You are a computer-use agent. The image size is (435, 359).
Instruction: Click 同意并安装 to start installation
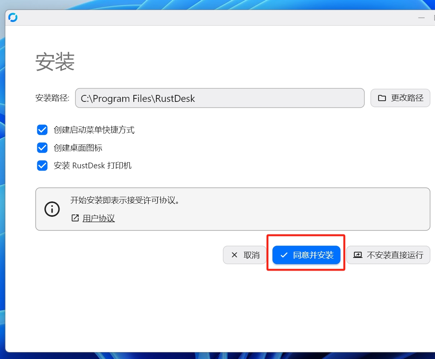306,255
